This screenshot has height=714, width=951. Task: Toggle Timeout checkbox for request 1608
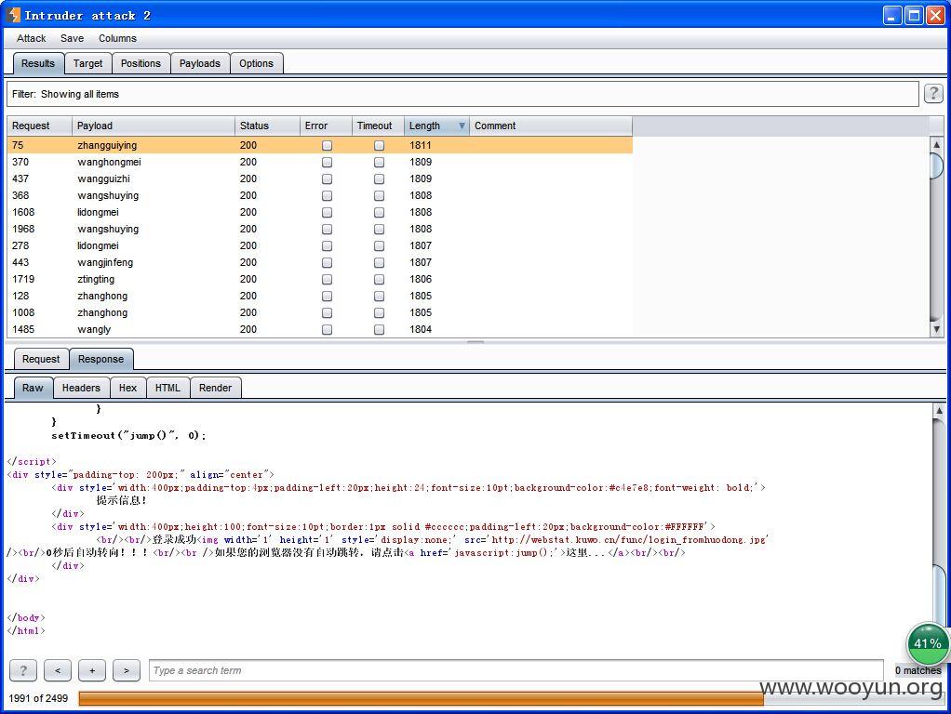click(379, 212)
